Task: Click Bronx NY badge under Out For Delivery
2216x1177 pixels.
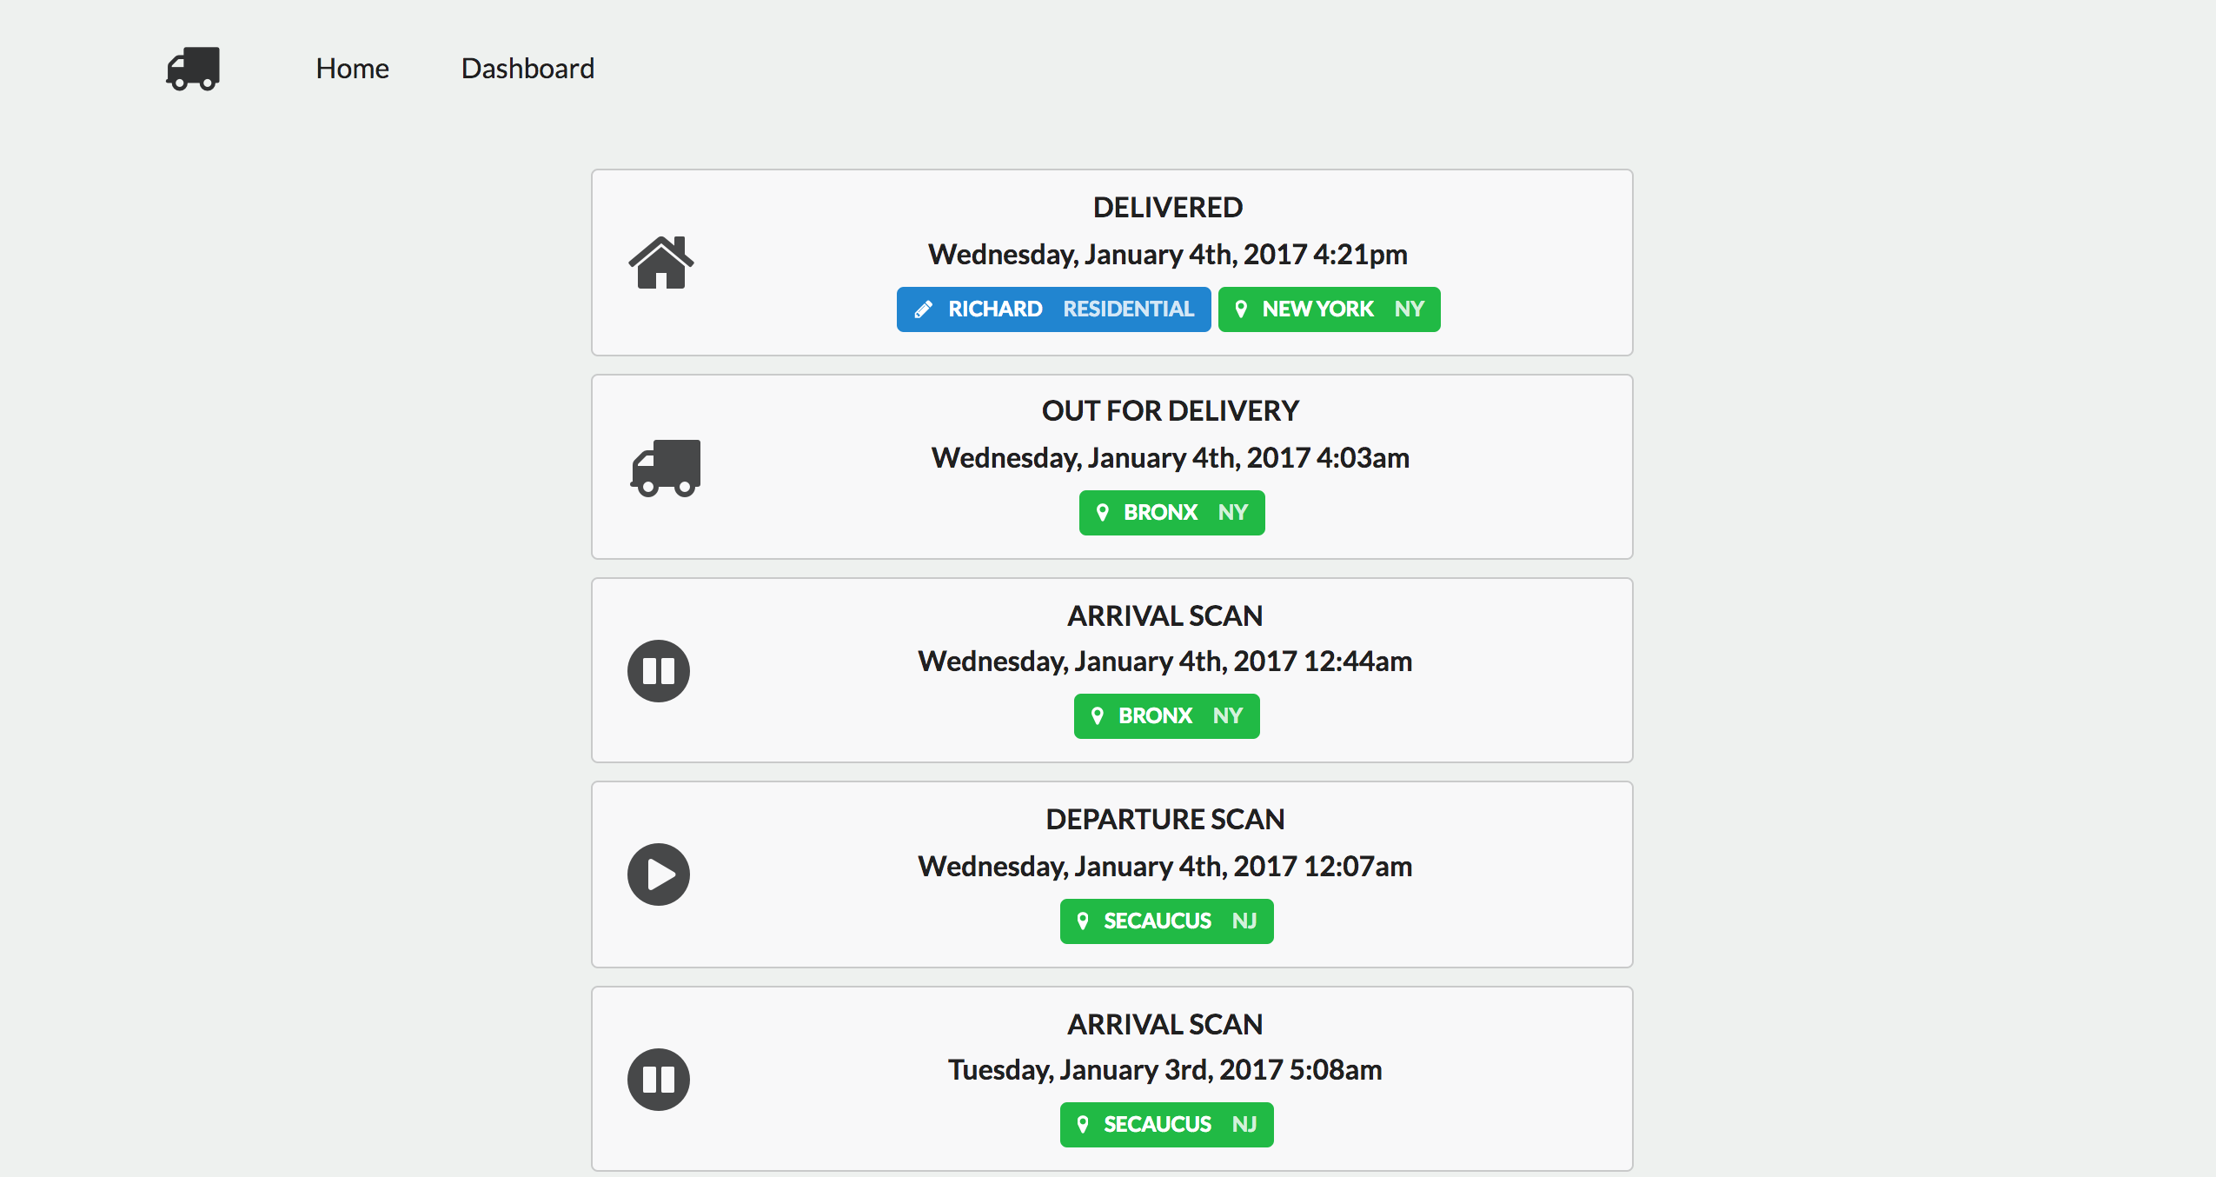Action: (1171, 513)
